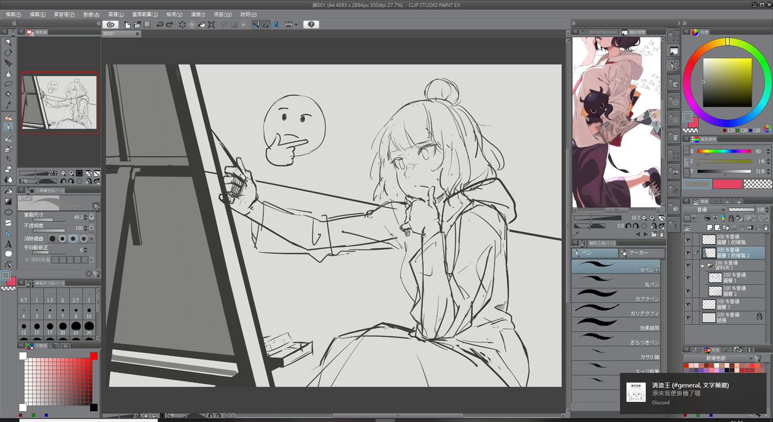Select the Zoom (magnifier) tool

(x=8, y=42)
